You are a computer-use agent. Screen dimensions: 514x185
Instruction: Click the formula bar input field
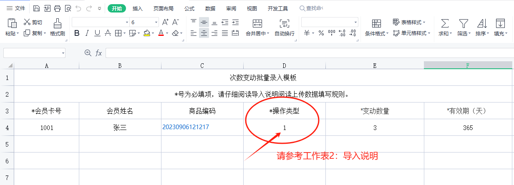pos(309,53)
